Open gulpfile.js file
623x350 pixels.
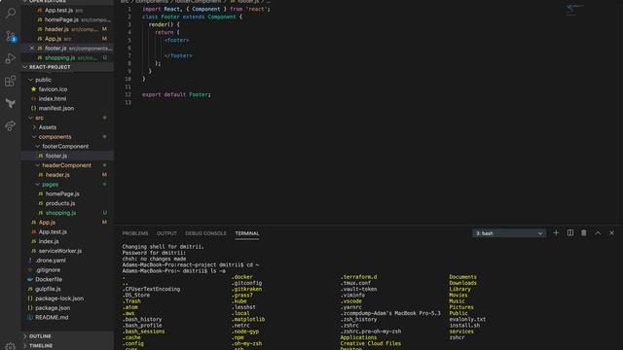pos(67,290)
